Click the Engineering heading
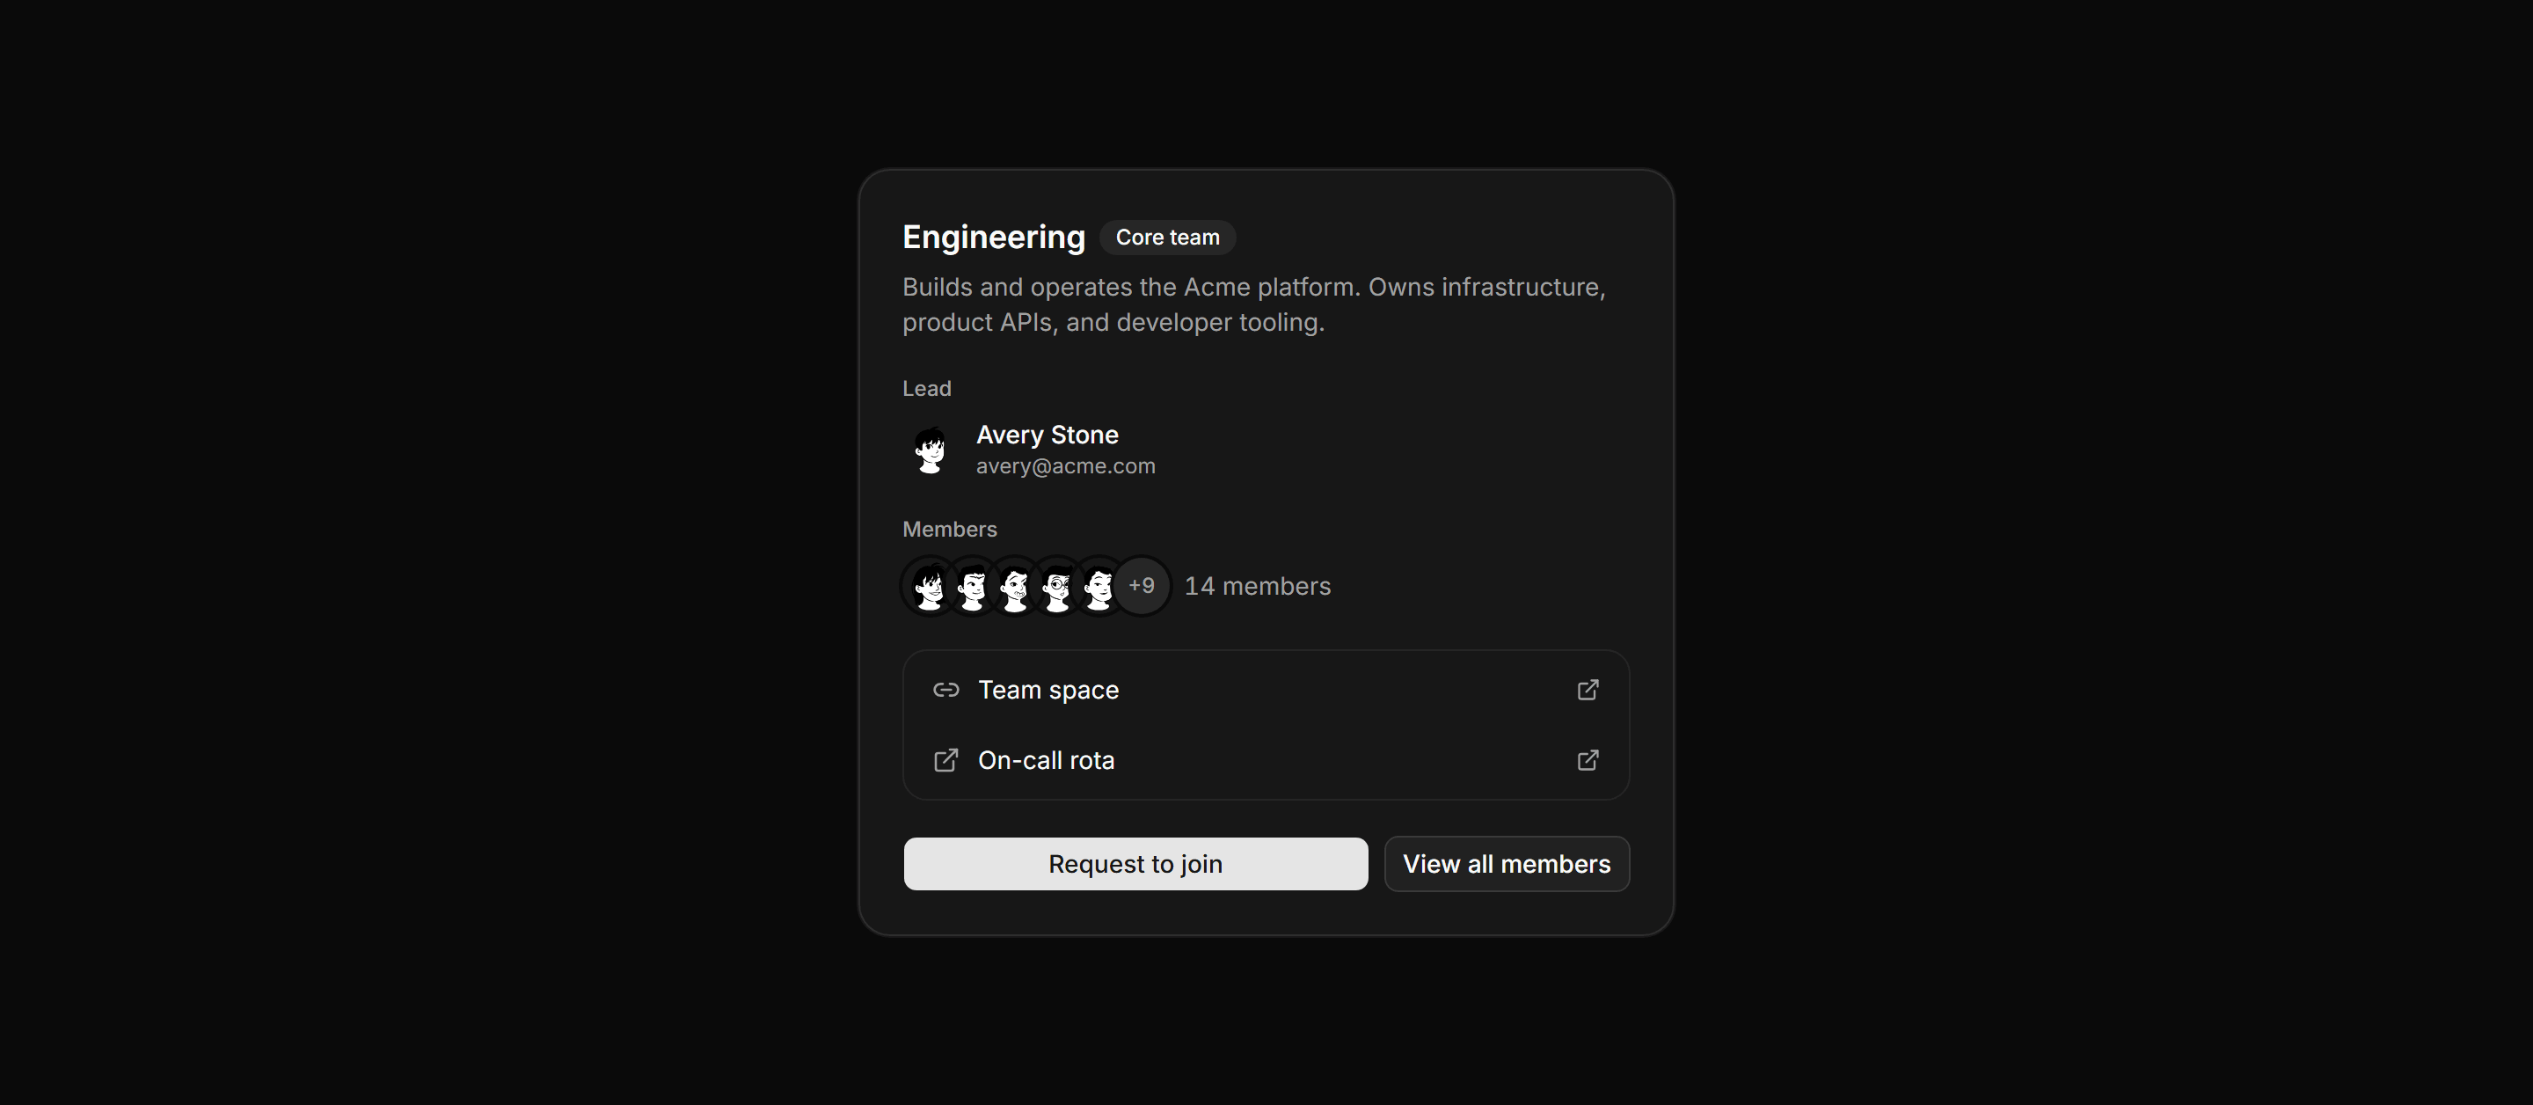The width and height of the screenshot is (2533, 1105). click(993, 238)
